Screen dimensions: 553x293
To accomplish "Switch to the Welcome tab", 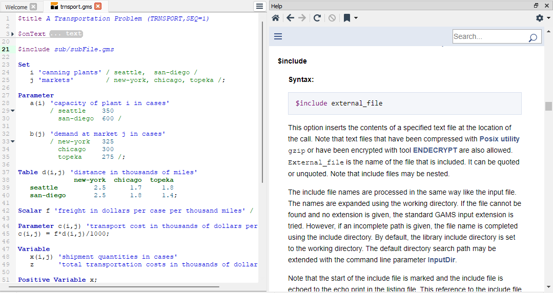I will click(x=16, y=7).
